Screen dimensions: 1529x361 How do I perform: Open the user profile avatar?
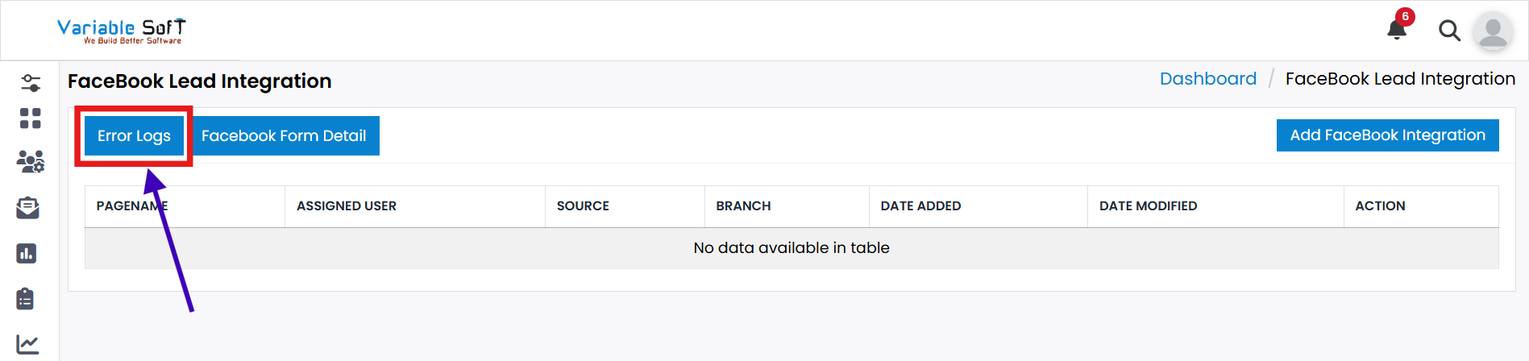1493,31
